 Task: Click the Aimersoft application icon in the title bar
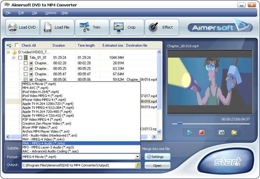(7, 5)
